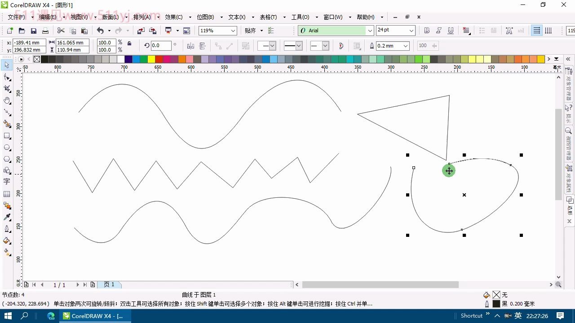Expand the 贴齐 snap-to dropdown
The height and width of the screenshot is (323, 575).
coord(261,31)
